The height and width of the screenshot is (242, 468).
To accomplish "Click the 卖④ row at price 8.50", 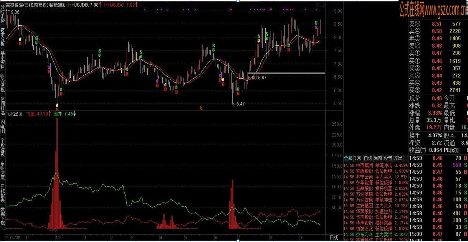I will [438, 31].
